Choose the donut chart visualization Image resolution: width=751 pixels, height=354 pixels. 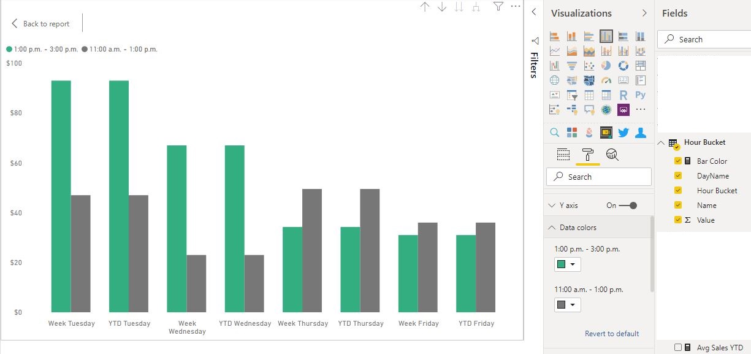point(623,66)
